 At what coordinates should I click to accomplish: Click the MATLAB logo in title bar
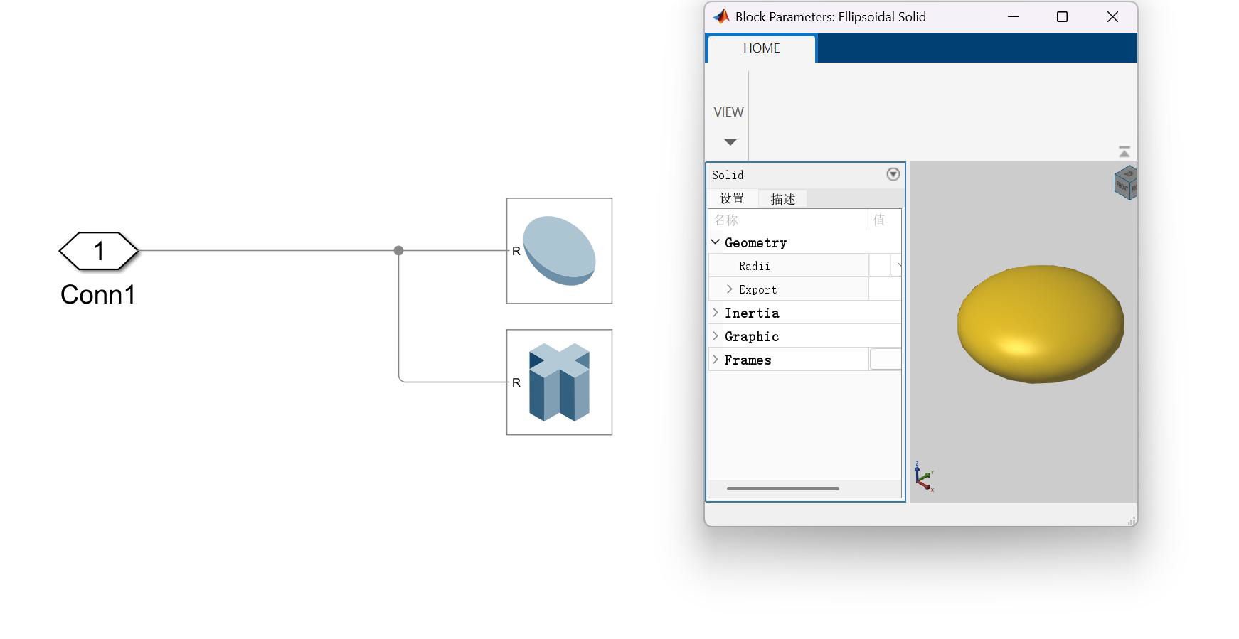point(721,17)
